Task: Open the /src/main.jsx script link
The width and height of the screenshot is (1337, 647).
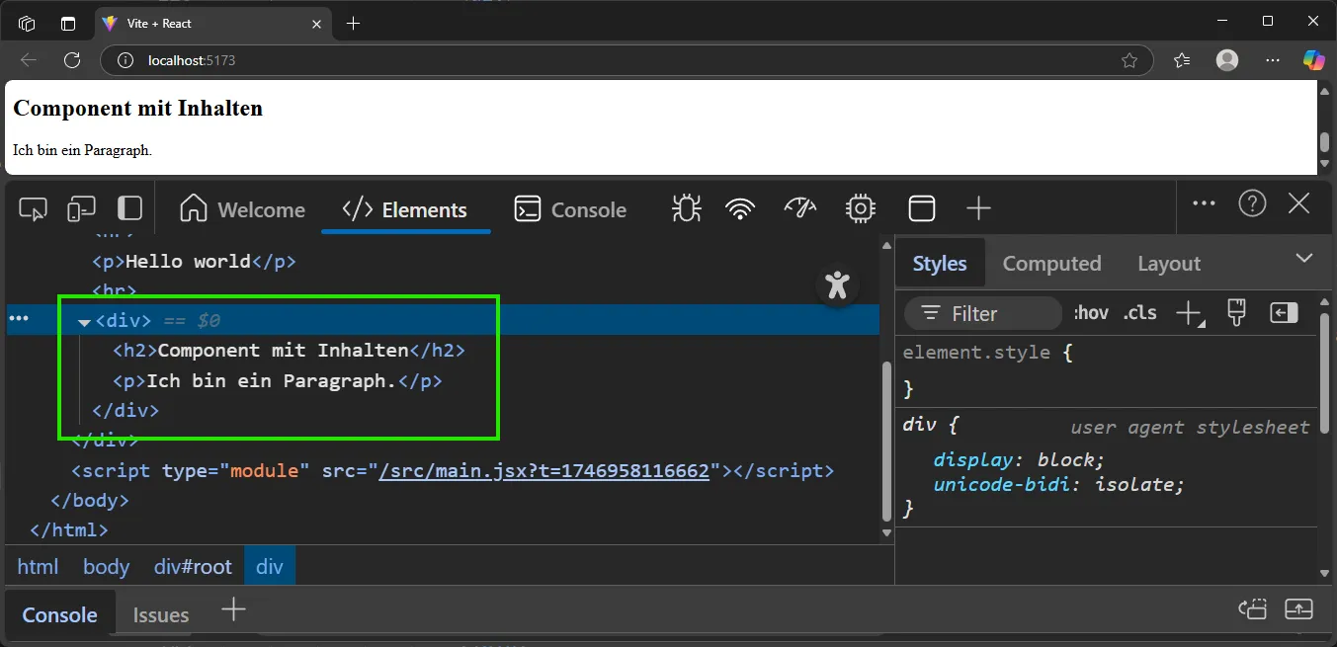Action: 544,471
